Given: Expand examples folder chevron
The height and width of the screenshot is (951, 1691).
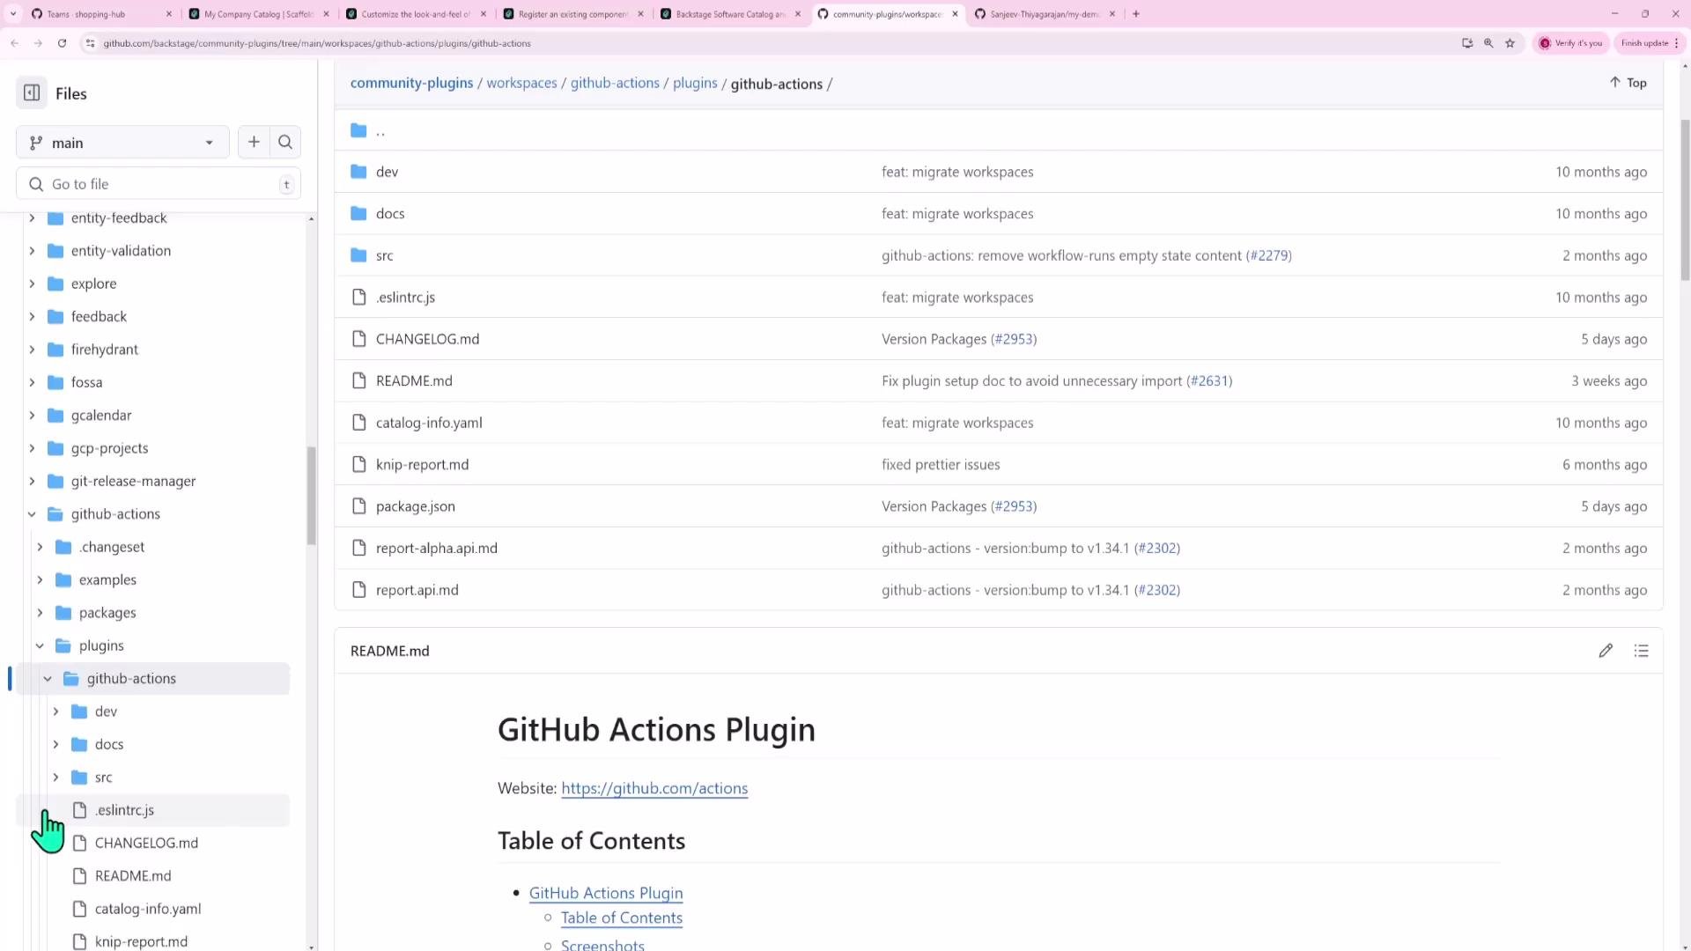Looking at the screenshot, I should coord(41,579).
